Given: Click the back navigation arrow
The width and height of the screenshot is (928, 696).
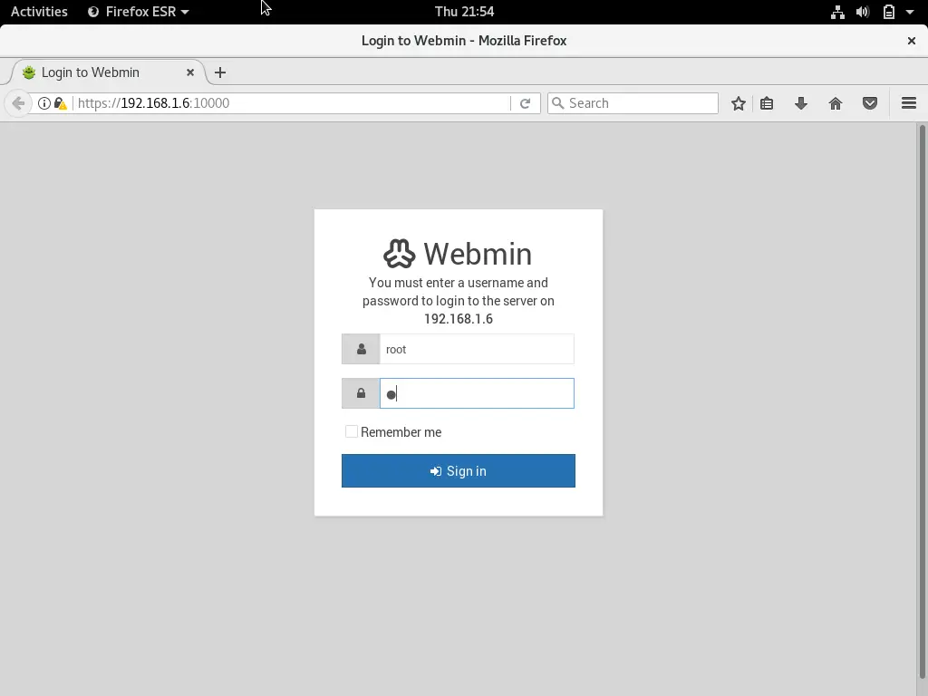Looking at the screenshot, I should 18,103.
